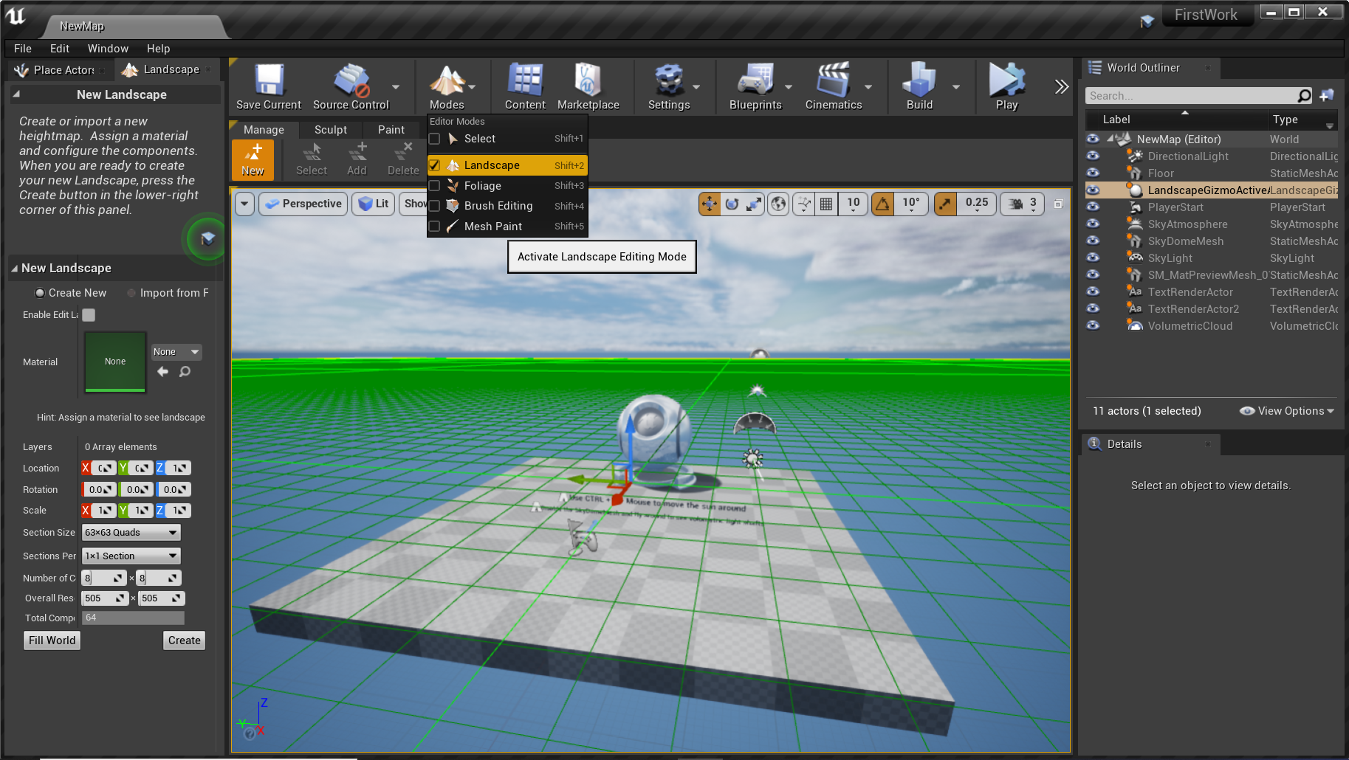
Task: Open the Blueprints toolbar icon
Action: pos(755,87)
